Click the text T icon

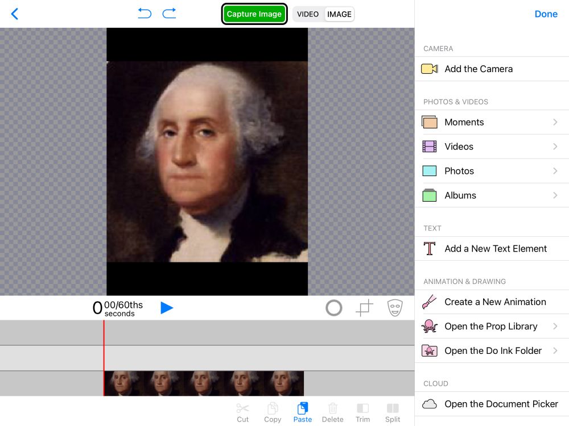point(429,249)
